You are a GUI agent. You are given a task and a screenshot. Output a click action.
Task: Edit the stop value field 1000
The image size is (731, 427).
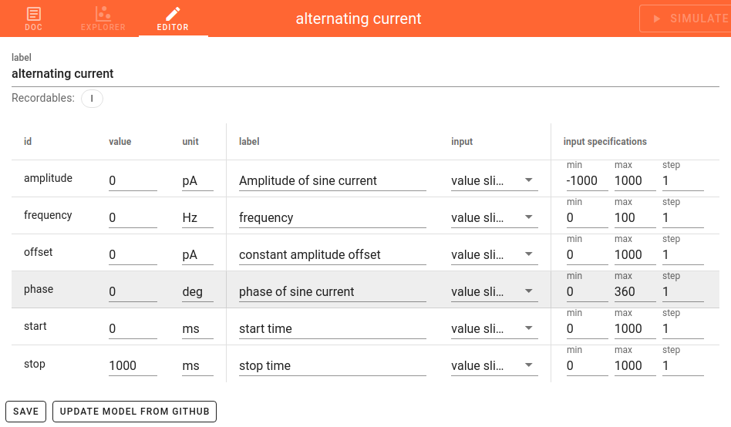click(133, 365)
